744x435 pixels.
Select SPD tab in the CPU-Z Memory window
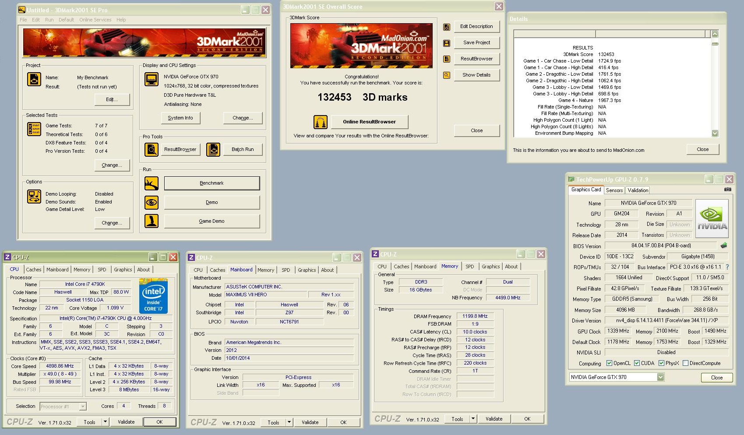point(470,267)
